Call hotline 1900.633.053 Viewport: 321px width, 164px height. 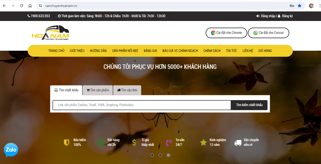click(39, 16)
